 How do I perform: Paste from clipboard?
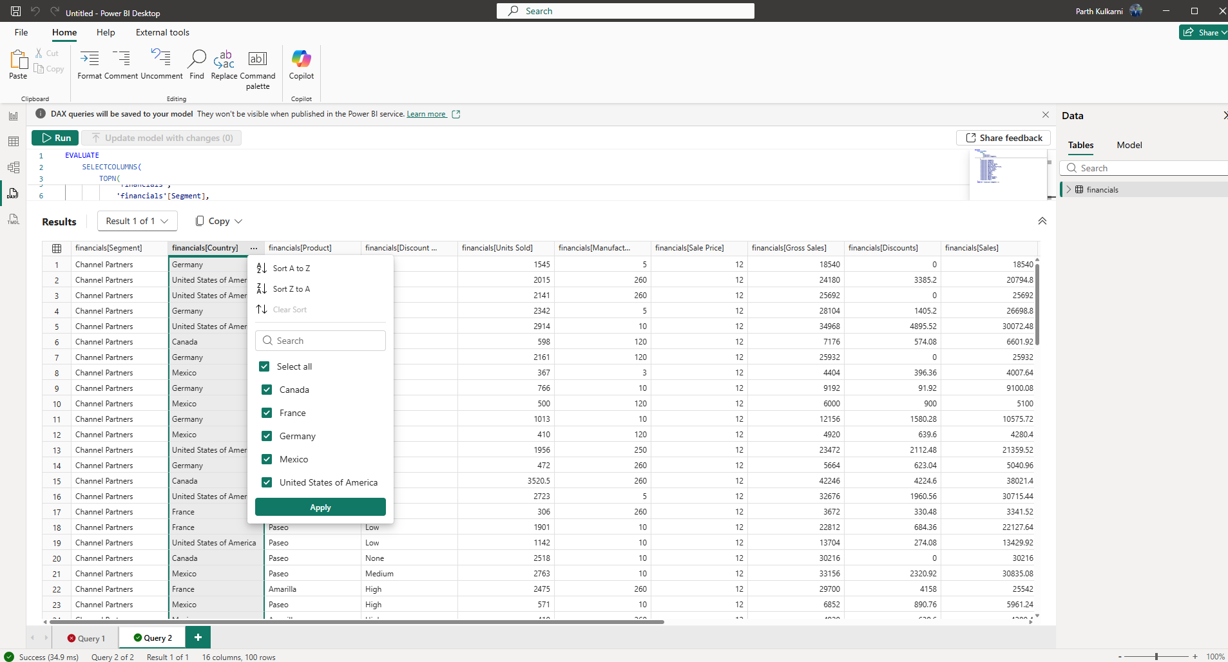[x=18, y=64]
